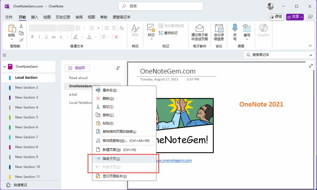
Task: Click the Add Page (添加页) button
Action: point(77,68)
